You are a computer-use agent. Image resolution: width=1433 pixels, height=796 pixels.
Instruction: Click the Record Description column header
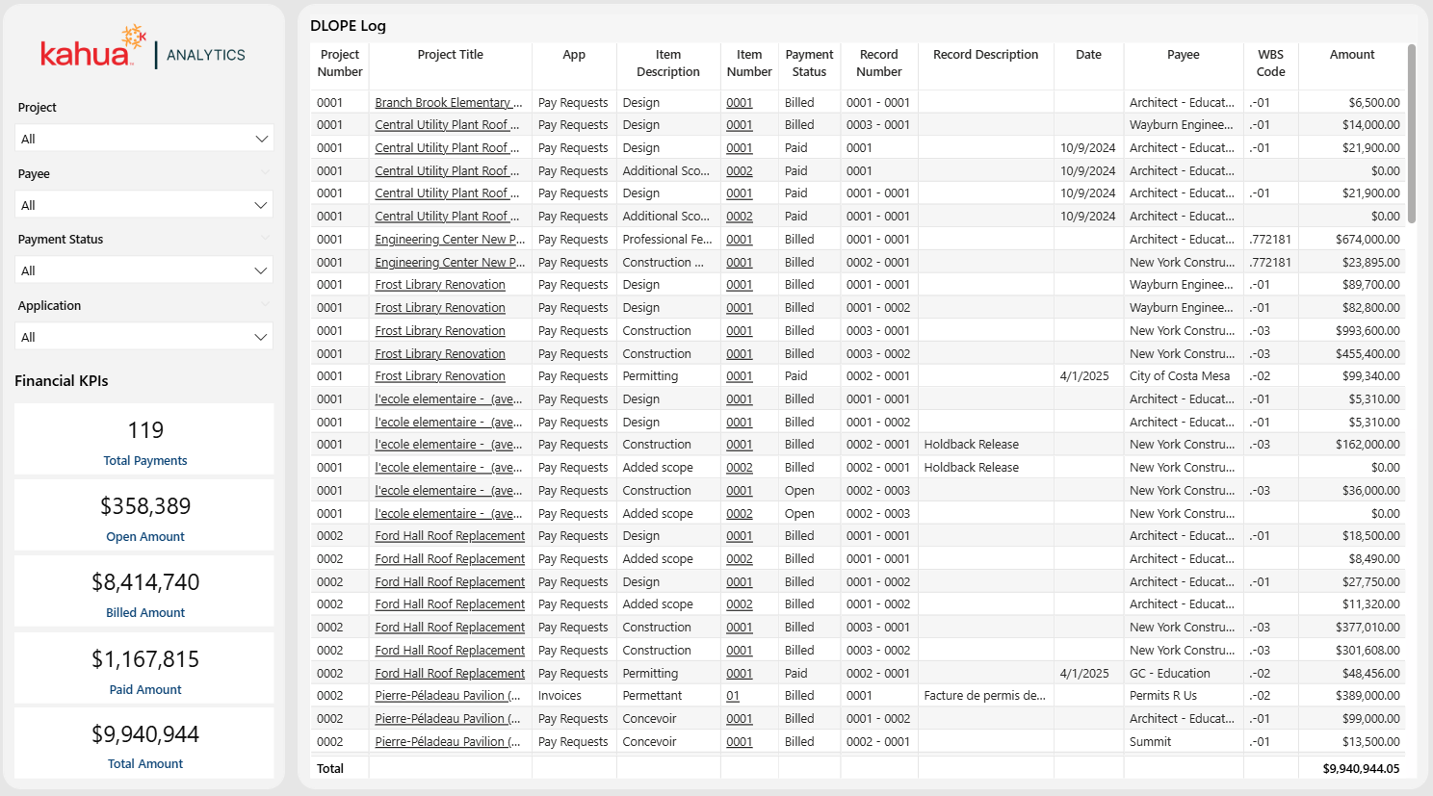pos(985,55)
